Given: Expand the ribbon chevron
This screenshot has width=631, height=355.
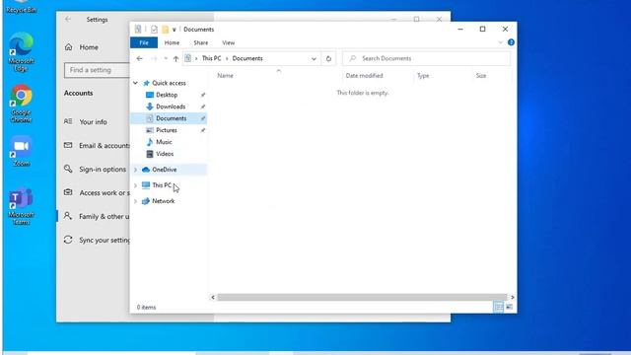Looking at the screenshot, I should click(x=500, y=42).
